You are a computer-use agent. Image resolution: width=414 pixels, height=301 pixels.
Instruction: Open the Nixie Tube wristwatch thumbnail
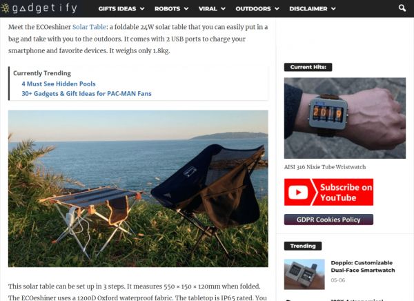(345, 118)
